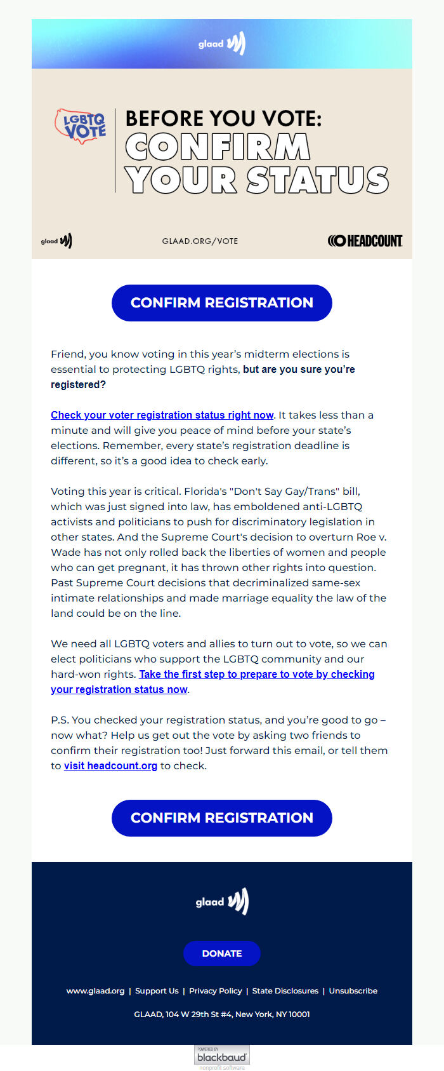Click the GLAAD logo in the gradient header
The width and height of the screenshot is (444, 1071).
coord(222,44)
